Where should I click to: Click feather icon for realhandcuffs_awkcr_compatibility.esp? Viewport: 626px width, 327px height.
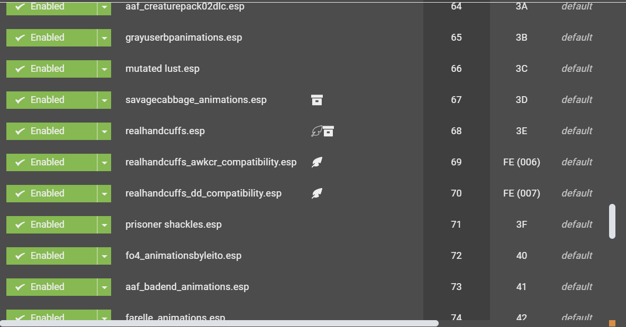pyautogui.click(x=317, y=162)
